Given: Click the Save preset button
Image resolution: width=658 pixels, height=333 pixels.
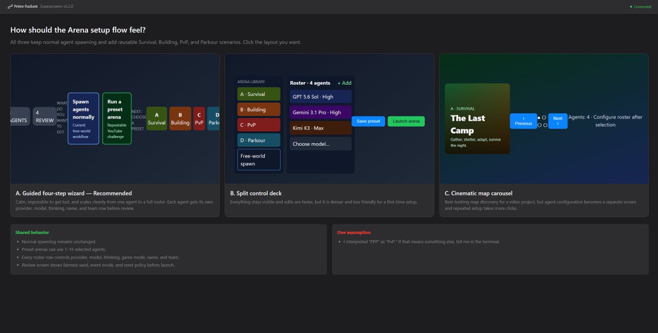Looking at the screenshot, I should click(x=368, y=121).
